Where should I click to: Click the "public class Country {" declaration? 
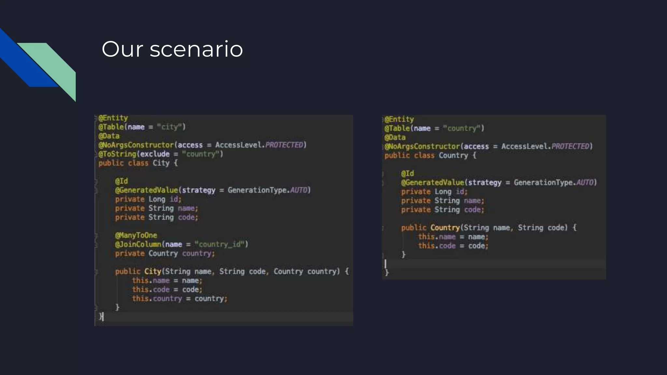click(x=430, y=156)
